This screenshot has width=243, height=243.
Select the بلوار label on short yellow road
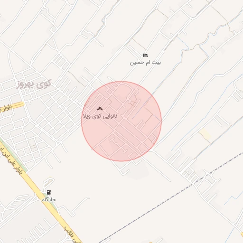[6, 108]
